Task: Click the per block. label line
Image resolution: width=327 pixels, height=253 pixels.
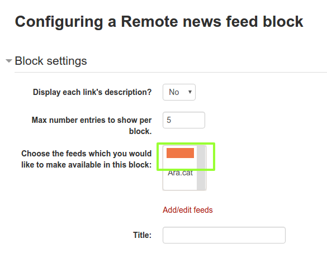Action: [x=140, y=131]
